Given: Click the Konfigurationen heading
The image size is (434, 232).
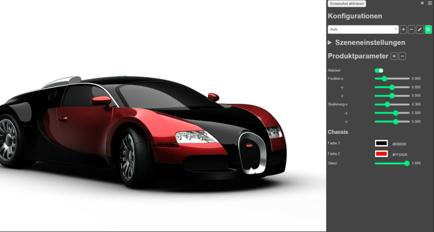Looking at the screenshot, I should coord(355,16).
